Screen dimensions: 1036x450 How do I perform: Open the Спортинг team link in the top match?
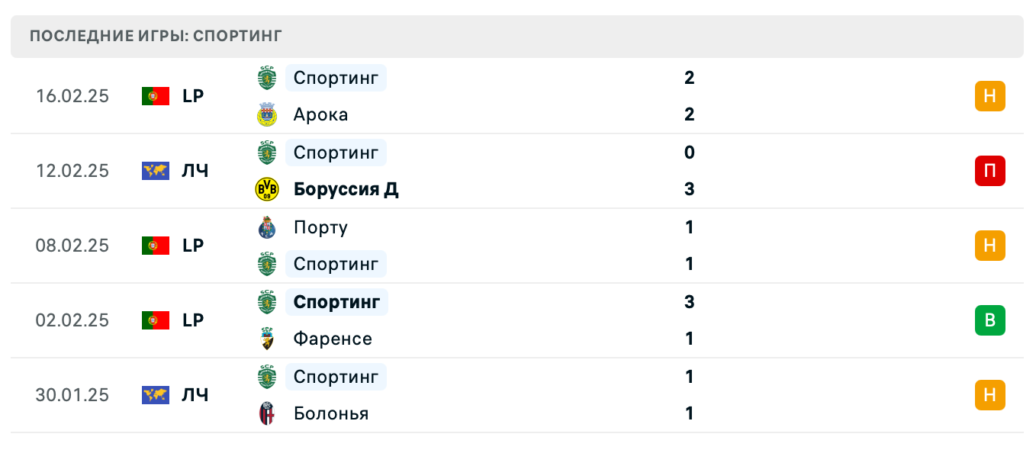[336, 77]
